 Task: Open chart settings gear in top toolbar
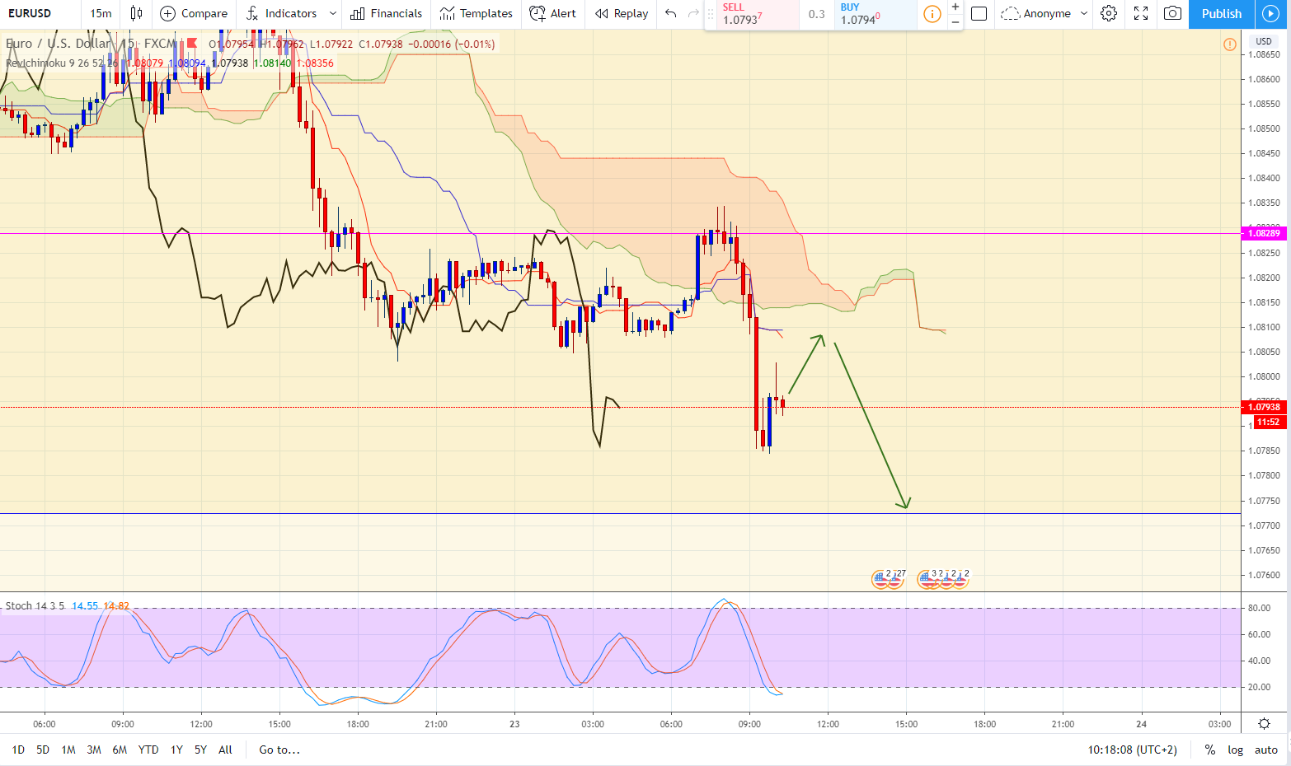click(1109, 13)
